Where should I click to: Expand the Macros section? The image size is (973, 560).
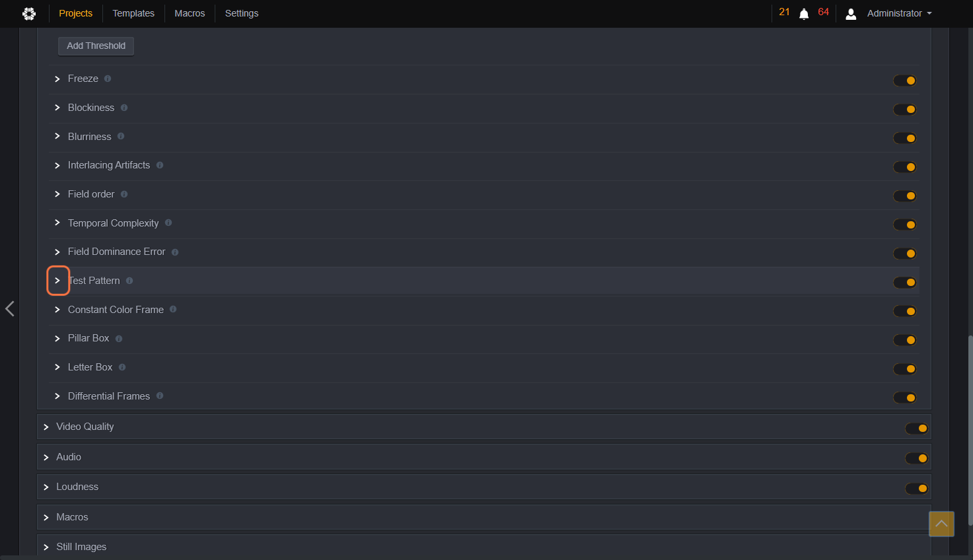pos(46,517)
